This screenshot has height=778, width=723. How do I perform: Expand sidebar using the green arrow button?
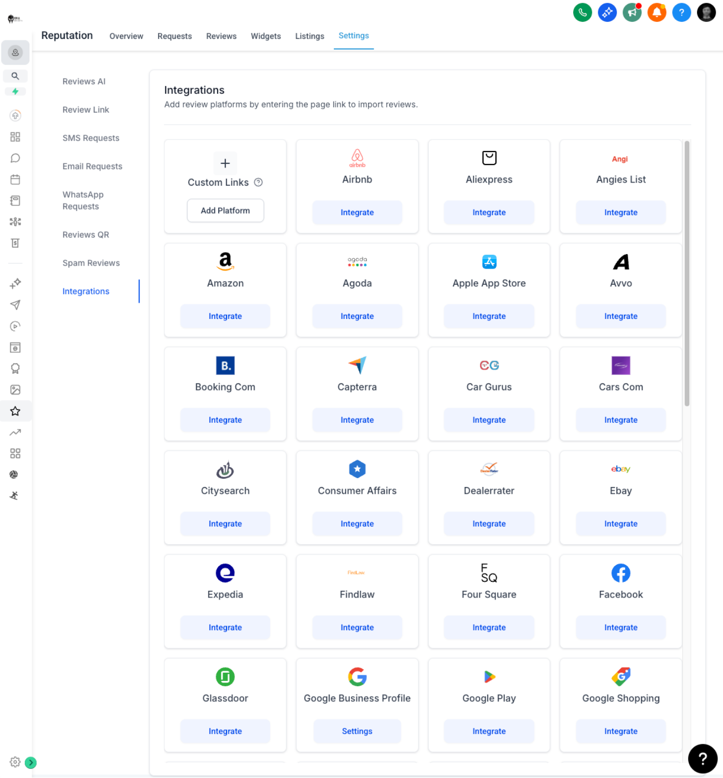click(x=31, y=762)
